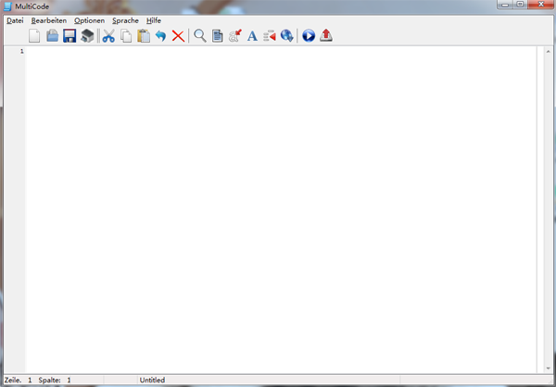Open the Datei menu
Screen dimensions: 556x387
pos(15,20)
